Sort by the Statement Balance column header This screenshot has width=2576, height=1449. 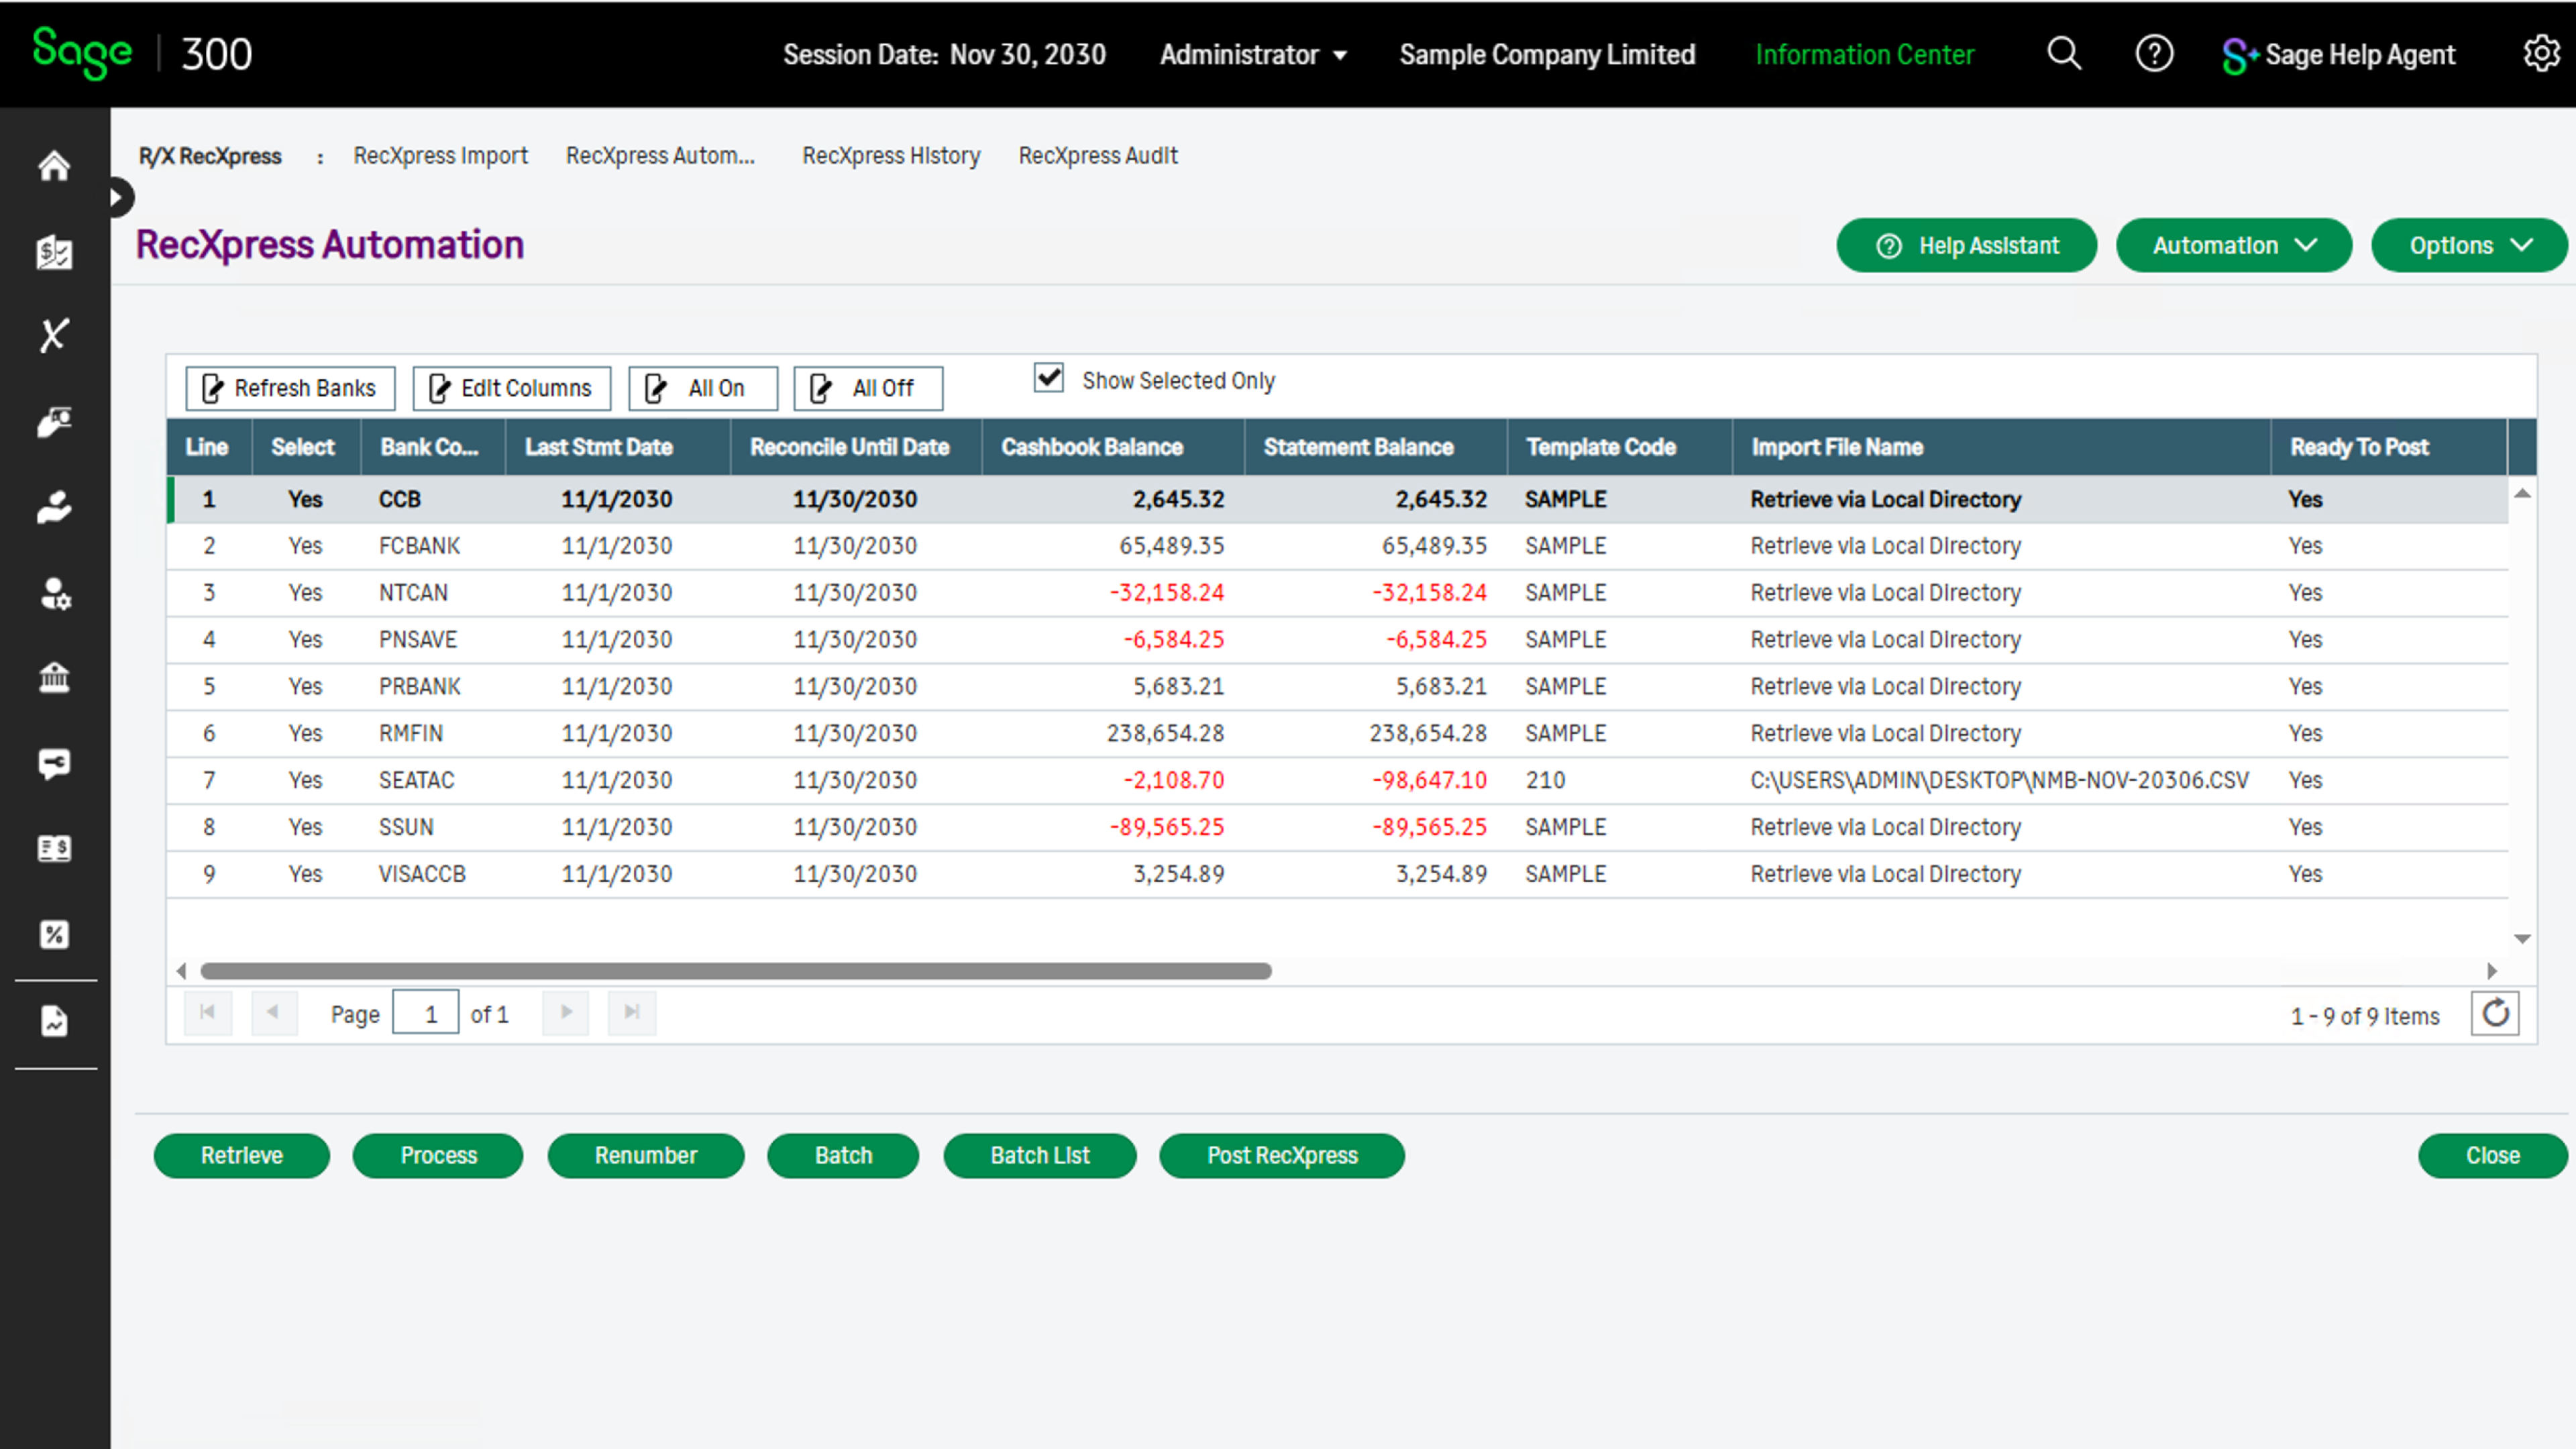point(1376,447)
